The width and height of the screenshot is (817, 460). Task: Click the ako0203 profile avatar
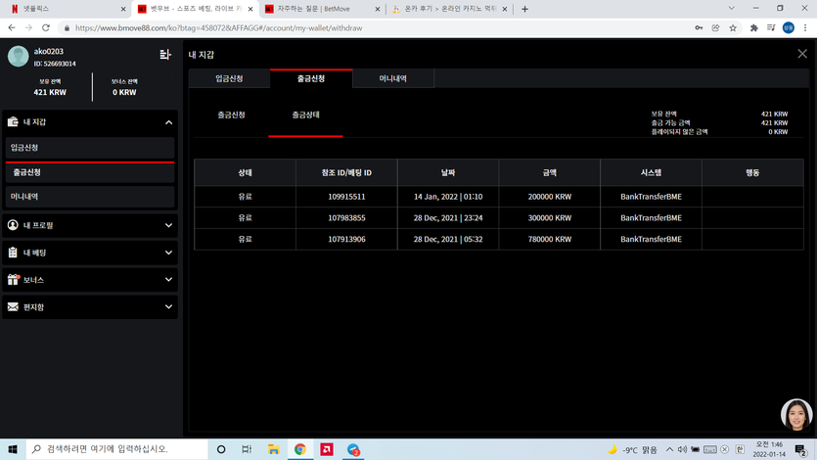coord(18,56)
